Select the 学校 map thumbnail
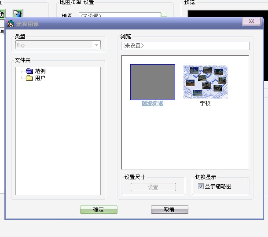268x237 pixels. pos(206,82)
